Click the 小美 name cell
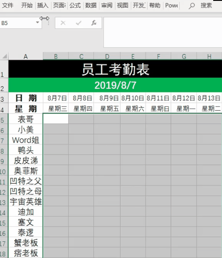The width and height of the screenshot is (222, 258). [x=26, y=129]
